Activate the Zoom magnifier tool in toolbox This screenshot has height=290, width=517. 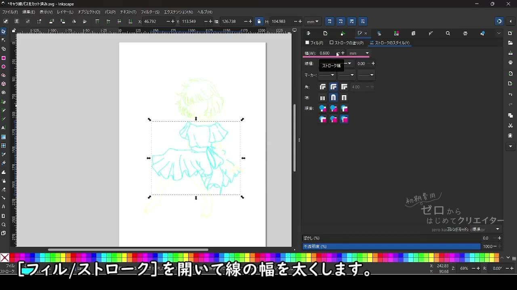[x=4, y=225]
